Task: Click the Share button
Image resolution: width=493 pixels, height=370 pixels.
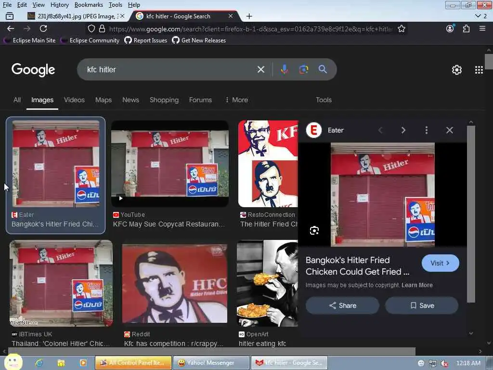Action: pos(342,305)
